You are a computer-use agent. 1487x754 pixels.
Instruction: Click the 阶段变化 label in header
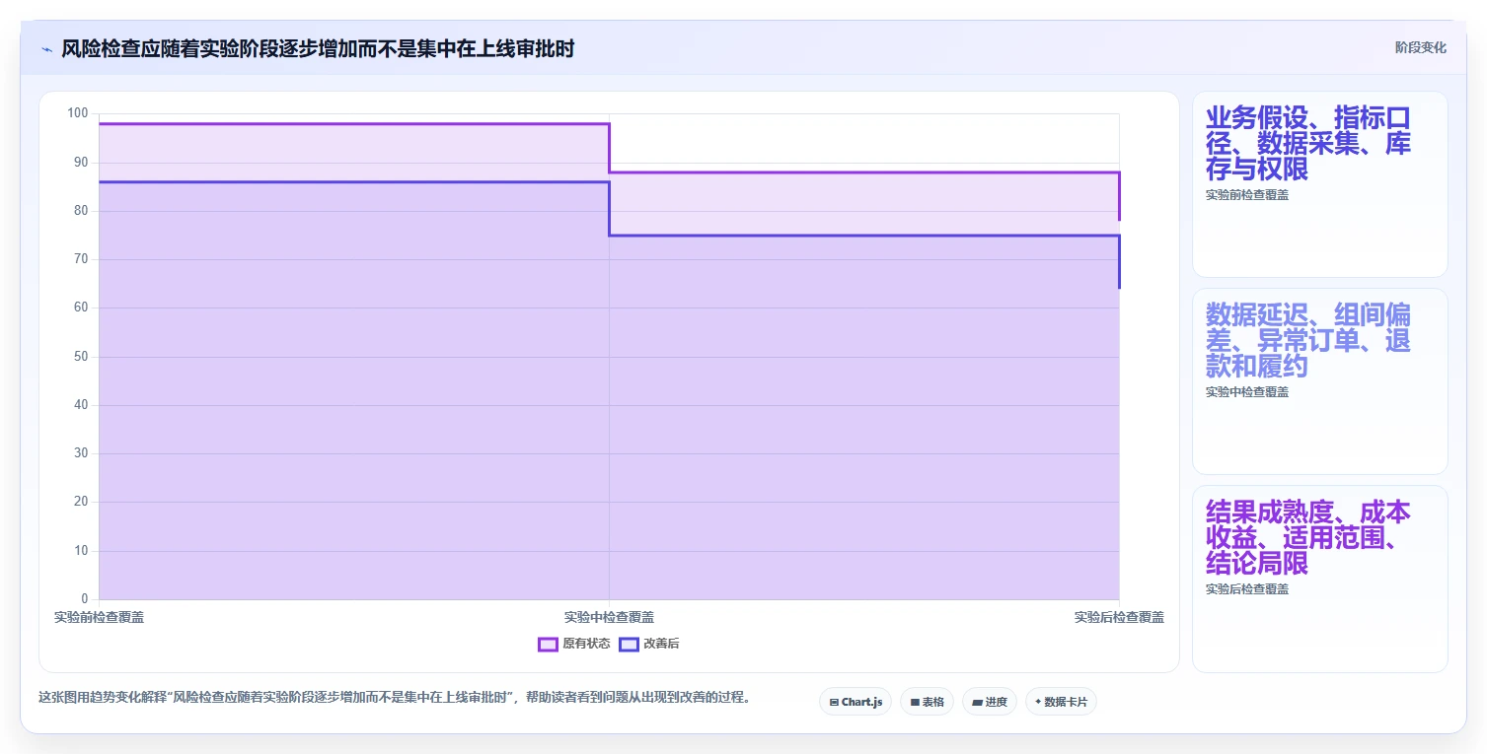click(1421, 48)
